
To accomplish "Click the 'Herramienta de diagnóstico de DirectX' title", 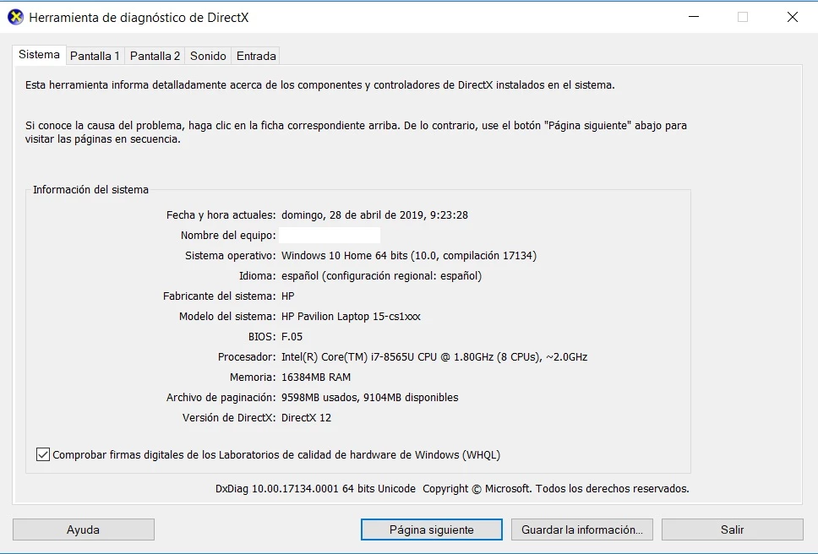I will coord(139,17).
